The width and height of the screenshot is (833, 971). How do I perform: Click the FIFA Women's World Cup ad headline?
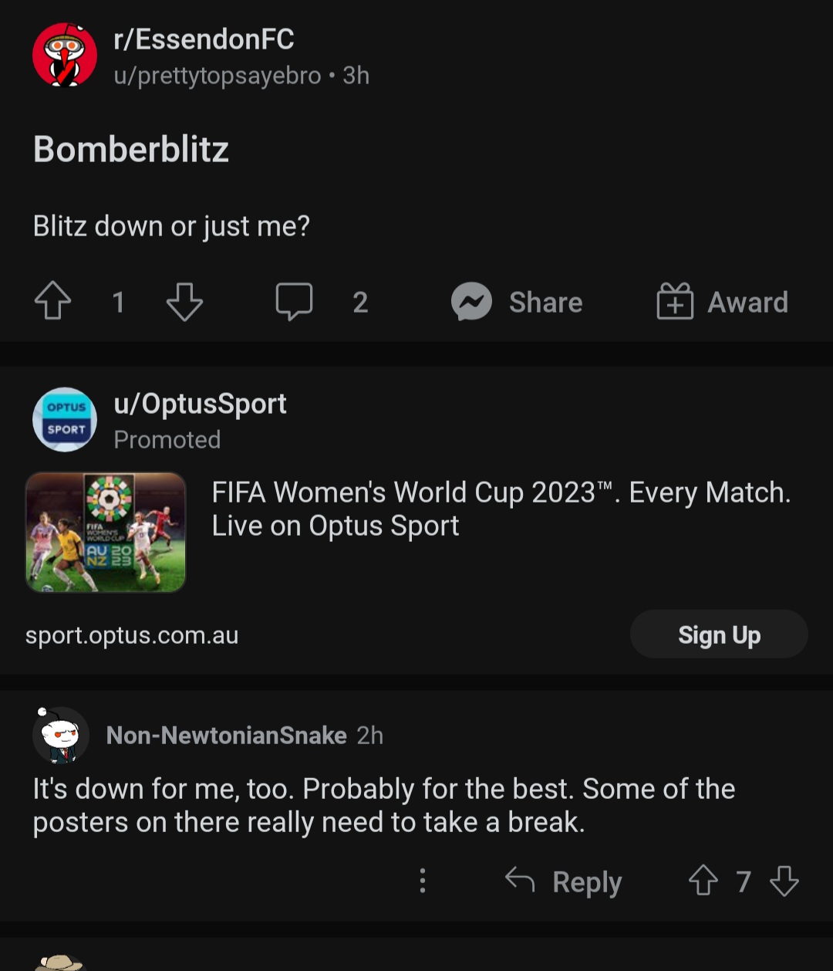501,509
